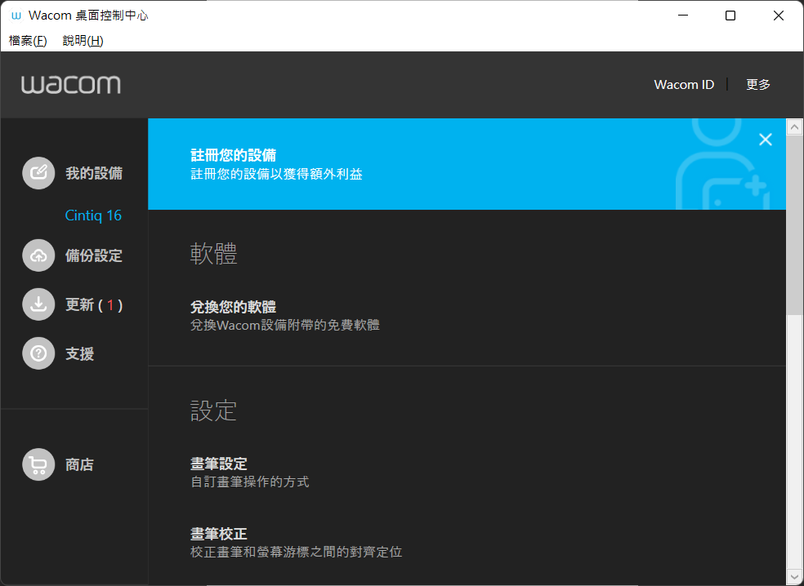804x586 pixels.
Task: Click 兌換Wacom設備附帶的免費軟體 description
Action: click(x=285, y=325)
